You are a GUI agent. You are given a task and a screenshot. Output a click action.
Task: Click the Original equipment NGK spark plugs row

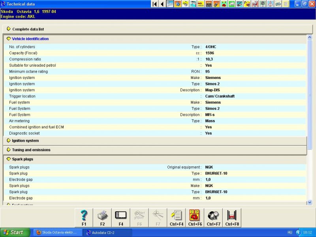[155, 167]
